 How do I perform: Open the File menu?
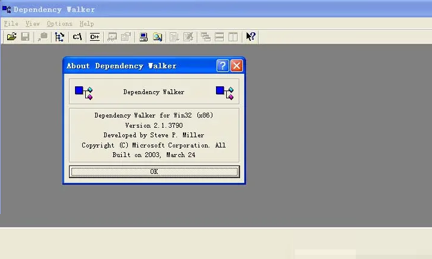pos(11,23)
